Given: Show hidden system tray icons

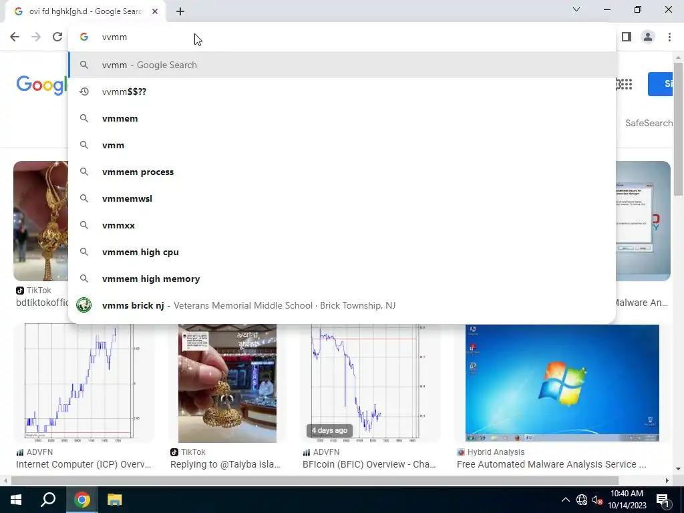Looking at the screenshot, I should point(565,500).
